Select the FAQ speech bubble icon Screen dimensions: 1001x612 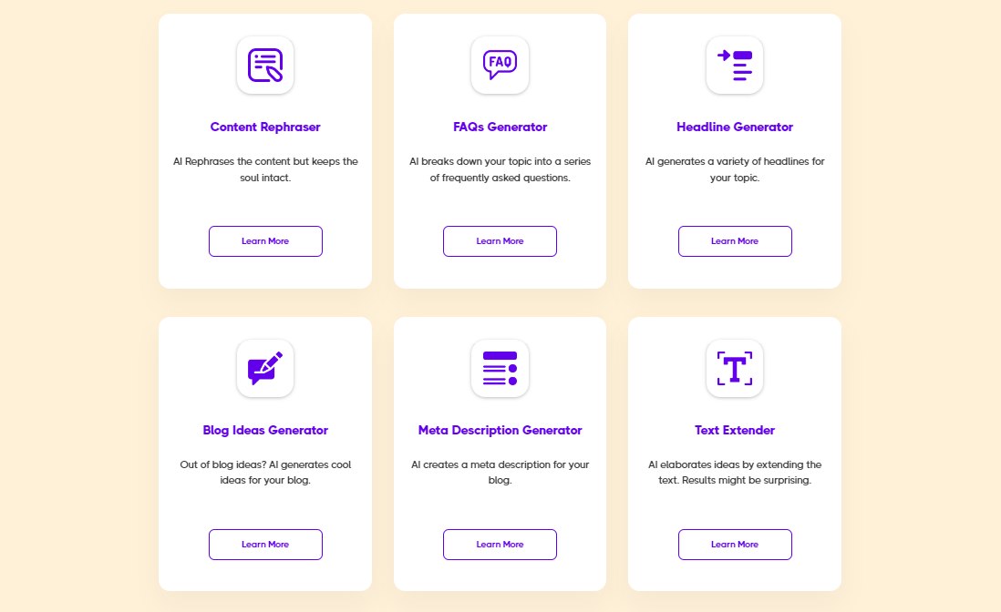click(x=500, y=65)
